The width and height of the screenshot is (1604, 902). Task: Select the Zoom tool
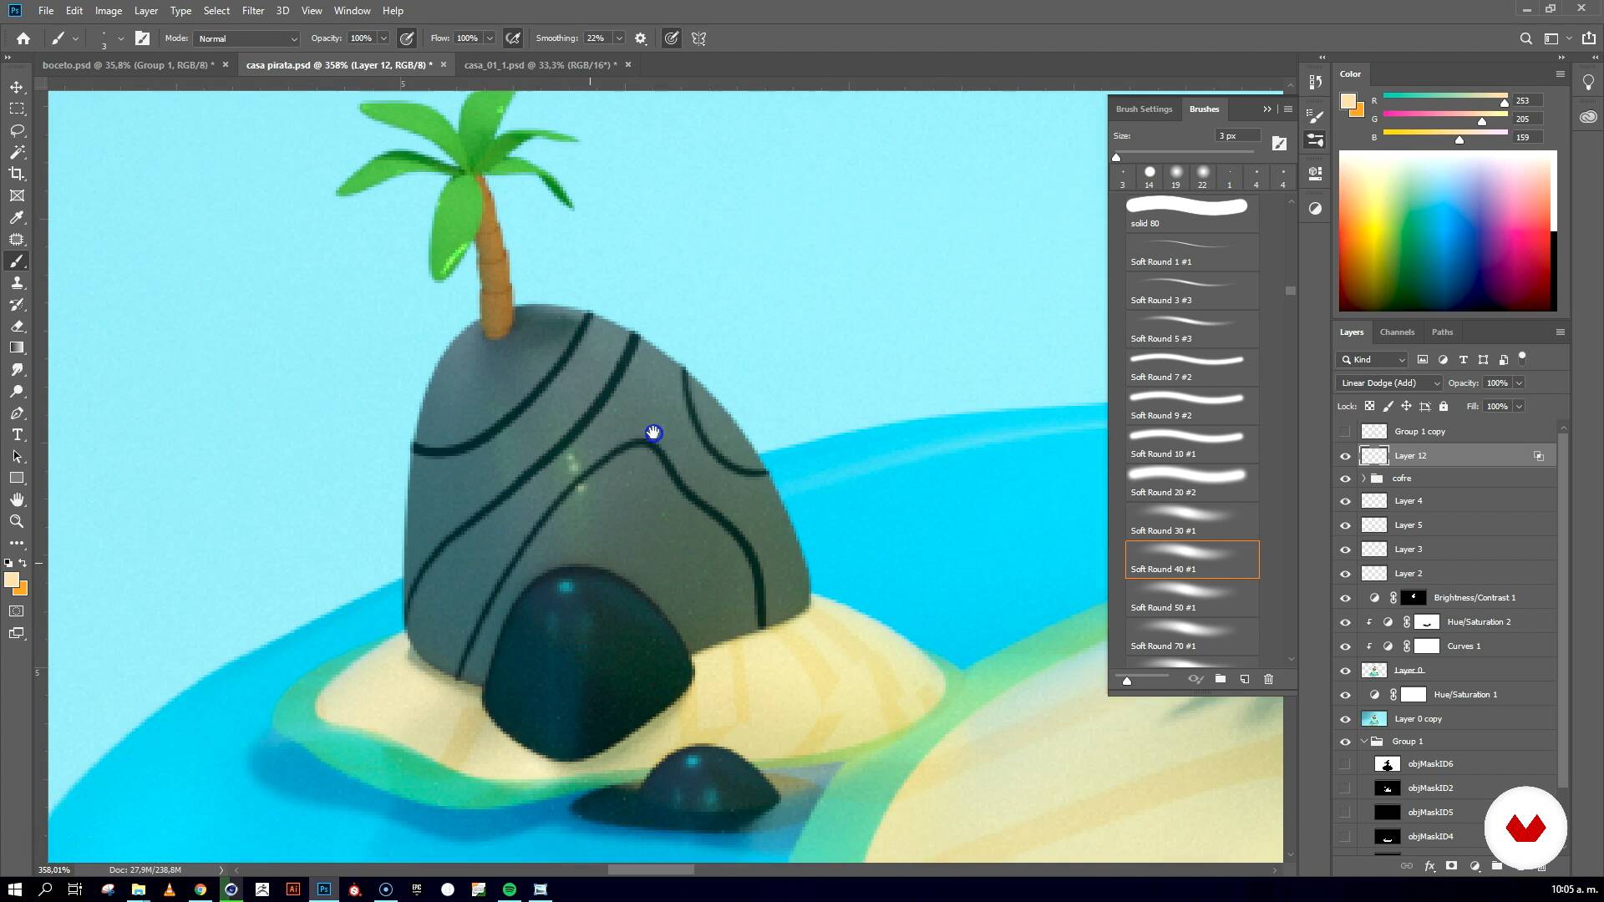[17, 521]
